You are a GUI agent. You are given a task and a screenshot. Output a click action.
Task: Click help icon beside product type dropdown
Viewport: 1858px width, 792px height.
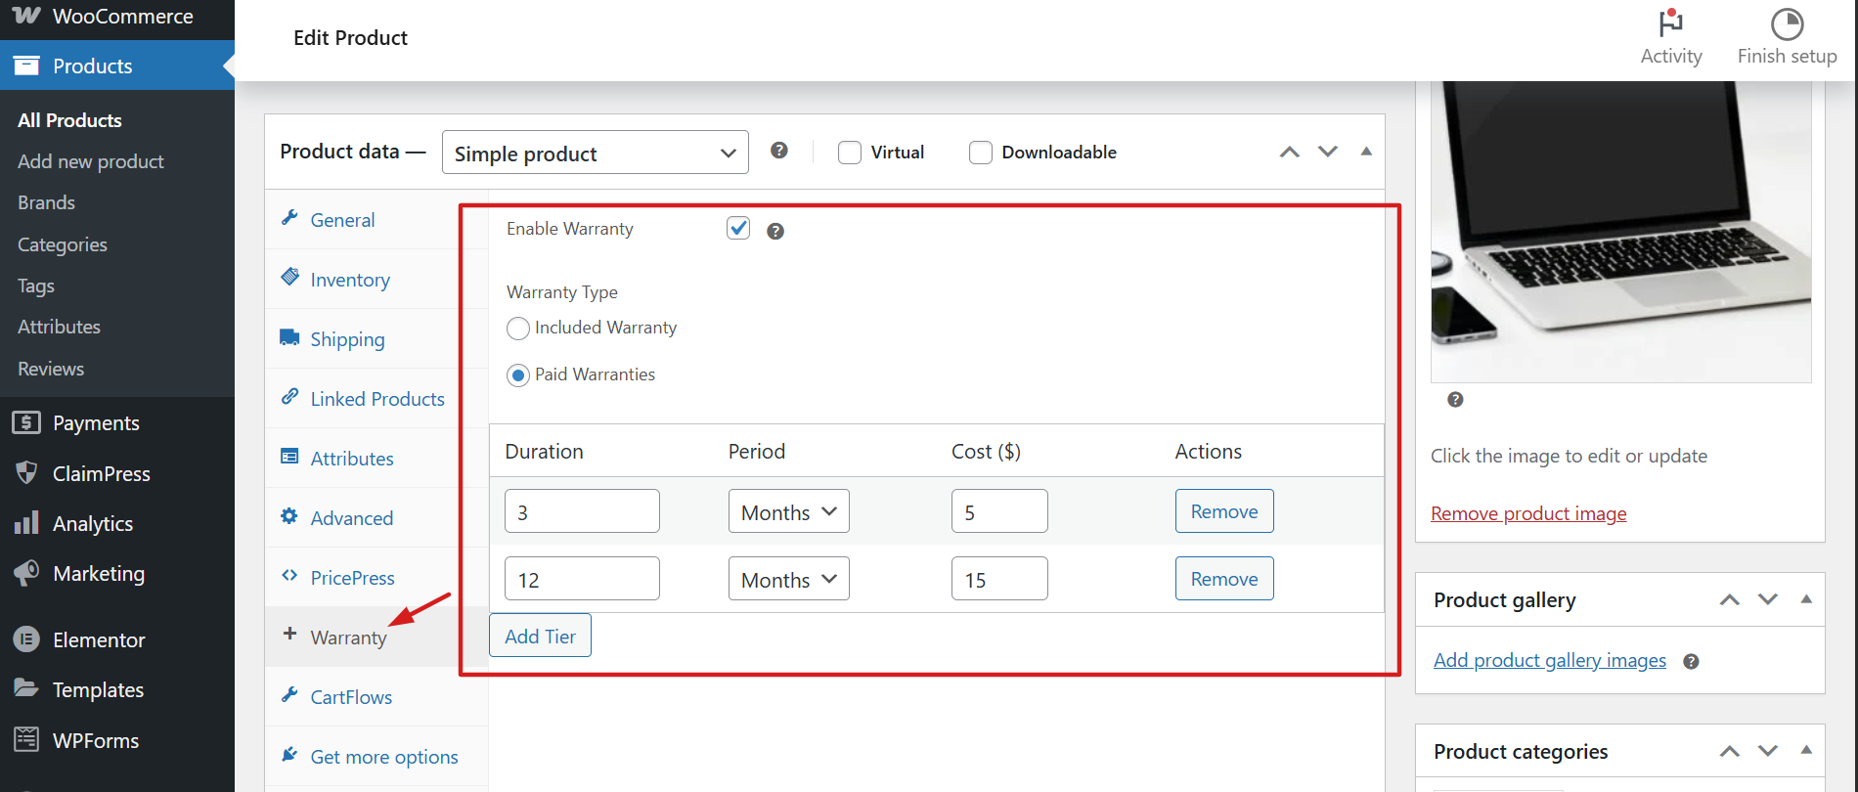coord(778,151)
